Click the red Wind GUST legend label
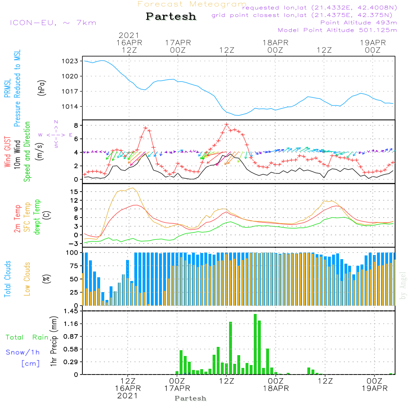Image resolution: width=412 pixels, height=412 pixels. coord(7,153)
